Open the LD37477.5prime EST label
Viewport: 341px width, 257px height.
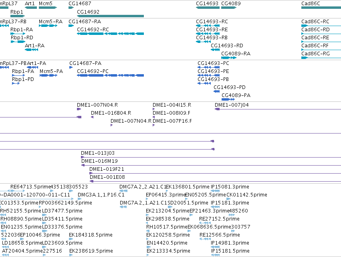tap(62, 211)
